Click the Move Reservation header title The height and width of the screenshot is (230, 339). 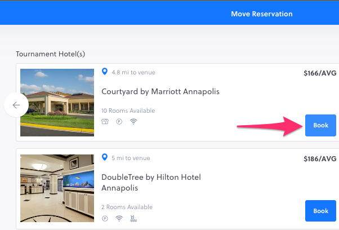click(262, 14)
